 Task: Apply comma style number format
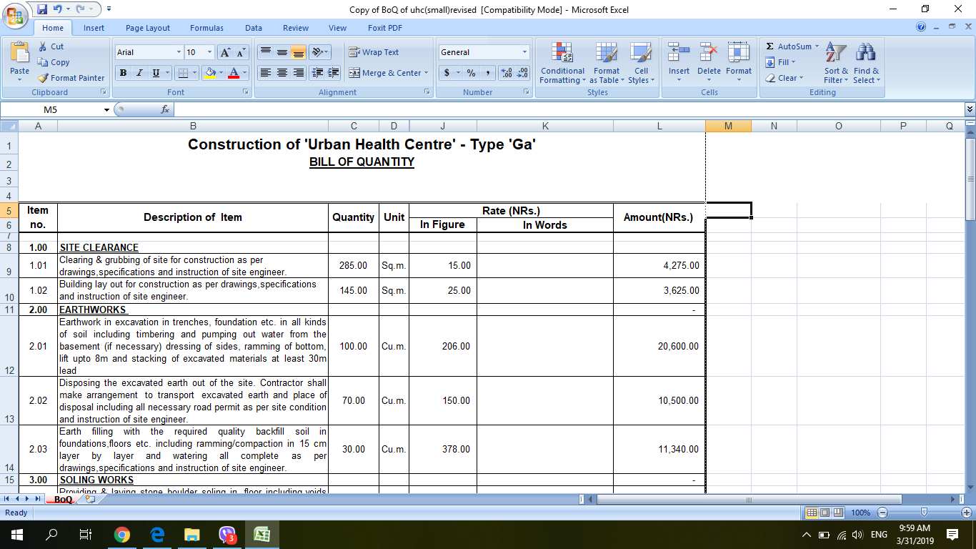coord(487,73)
